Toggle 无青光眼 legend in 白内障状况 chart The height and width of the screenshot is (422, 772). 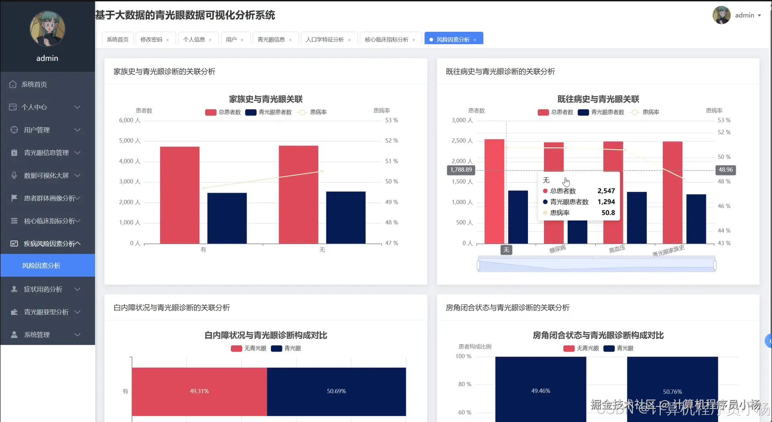tap(249, 348)
